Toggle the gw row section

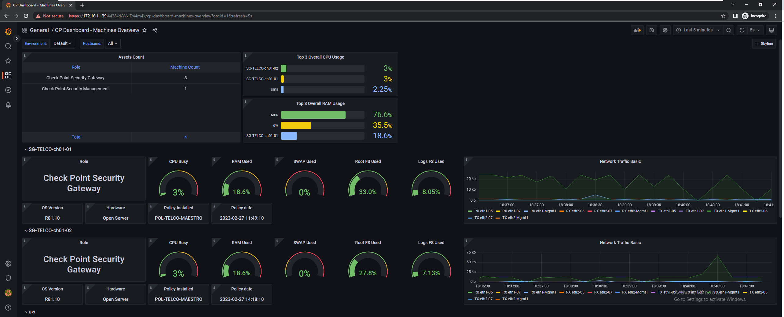point(30,312)
